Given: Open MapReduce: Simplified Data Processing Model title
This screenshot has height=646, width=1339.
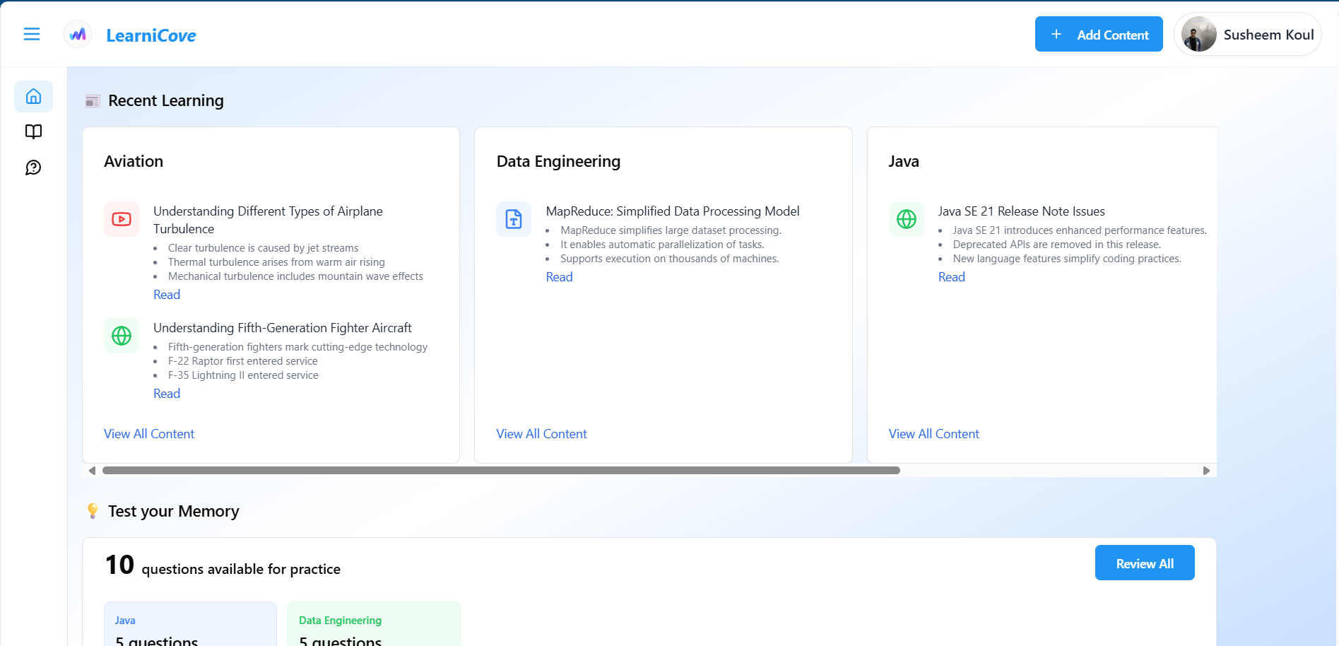Looking at the screenshot, I should (x=673, y=211).
